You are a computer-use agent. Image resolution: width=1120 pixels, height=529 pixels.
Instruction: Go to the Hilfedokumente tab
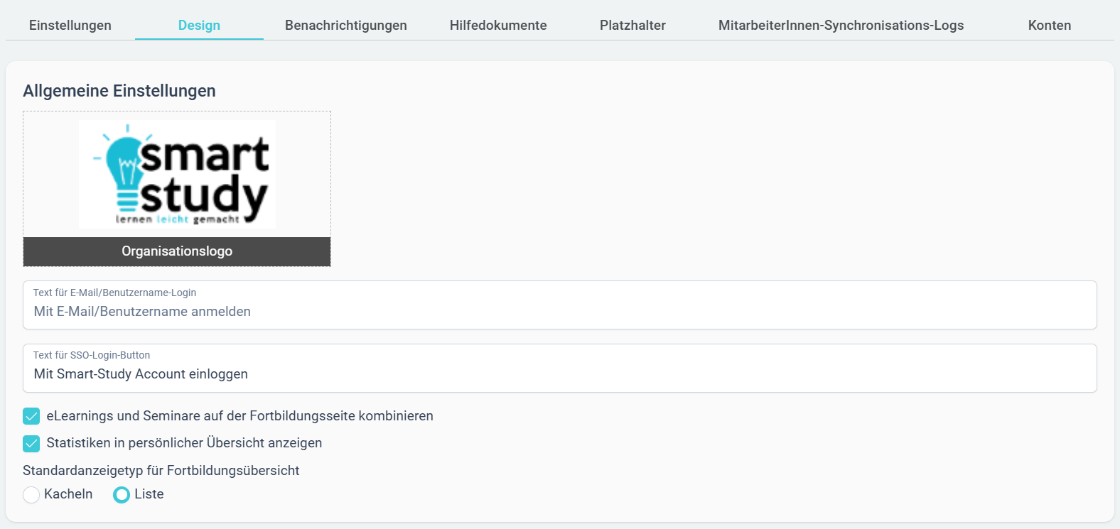pos(498,26)
